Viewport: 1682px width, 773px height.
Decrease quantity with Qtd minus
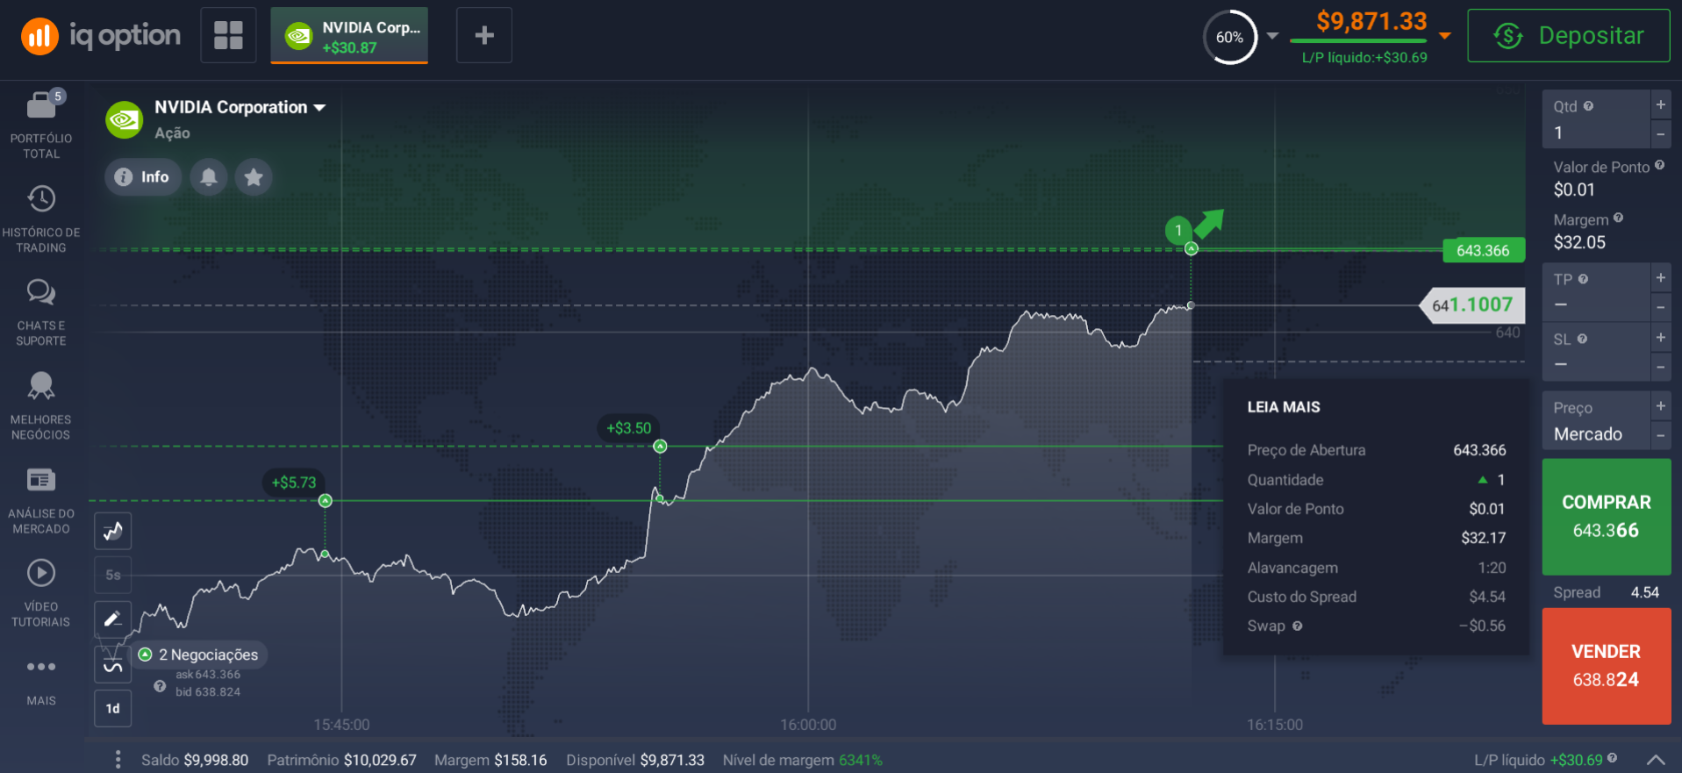click(1661, 134)
